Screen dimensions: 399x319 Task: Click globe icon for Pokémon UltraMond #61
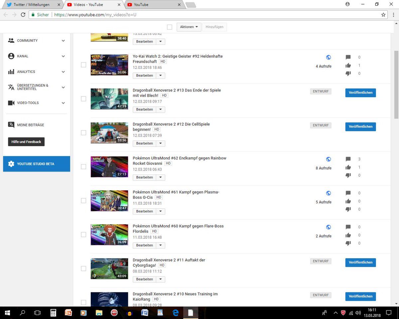[329, 193]
